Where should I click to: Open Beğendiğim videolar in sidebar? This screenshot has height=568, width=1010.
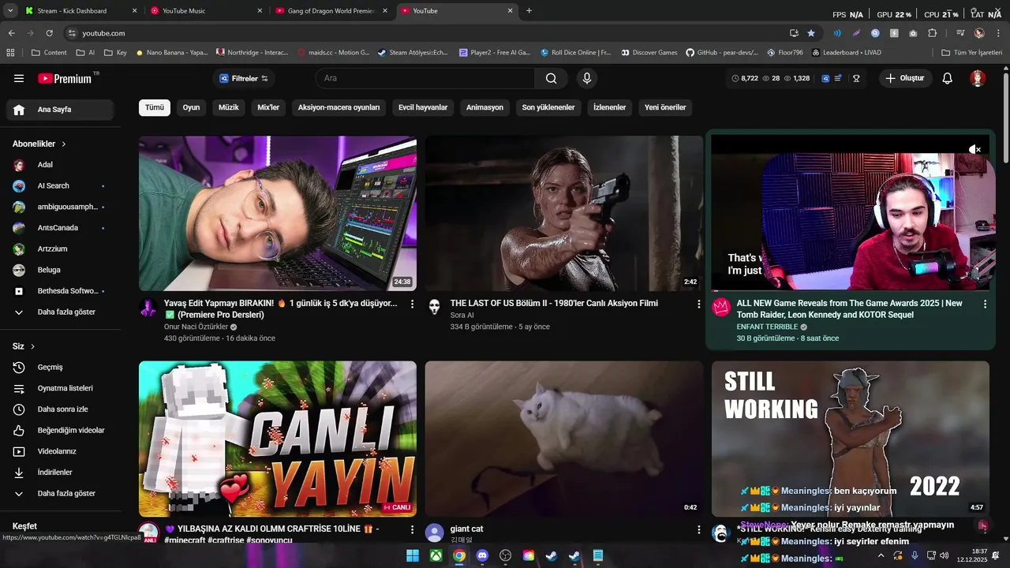click(60, 430)
